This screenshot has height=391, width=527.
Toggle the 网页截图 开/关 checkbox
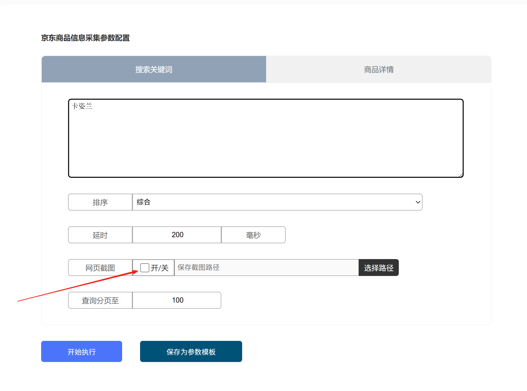pos(145,268)
